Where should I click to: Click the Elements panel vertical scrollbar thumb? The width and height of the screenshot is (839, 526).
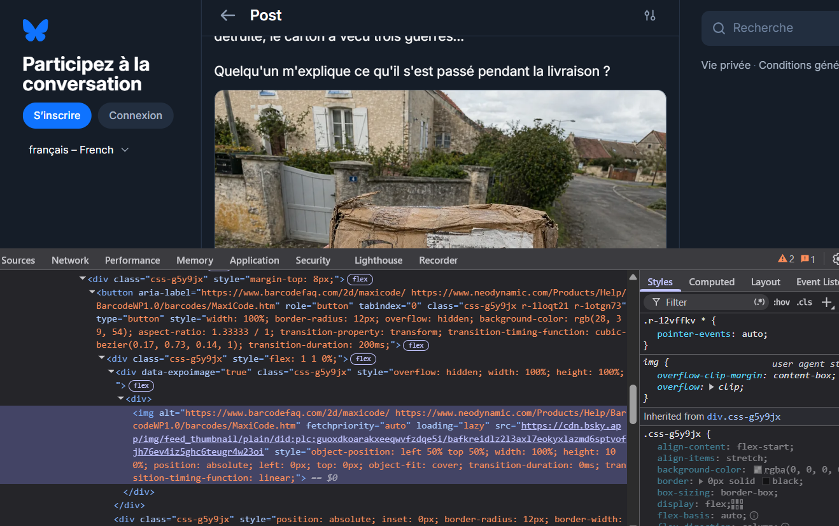pos(633,404)
